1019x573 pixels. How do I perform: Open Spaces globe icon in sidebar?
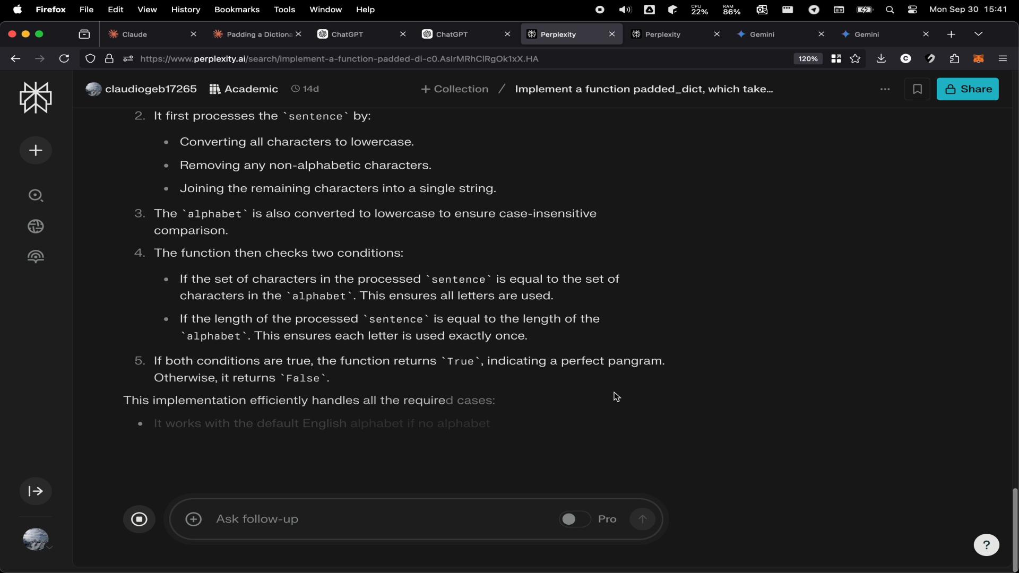click(x=36, y=227)
